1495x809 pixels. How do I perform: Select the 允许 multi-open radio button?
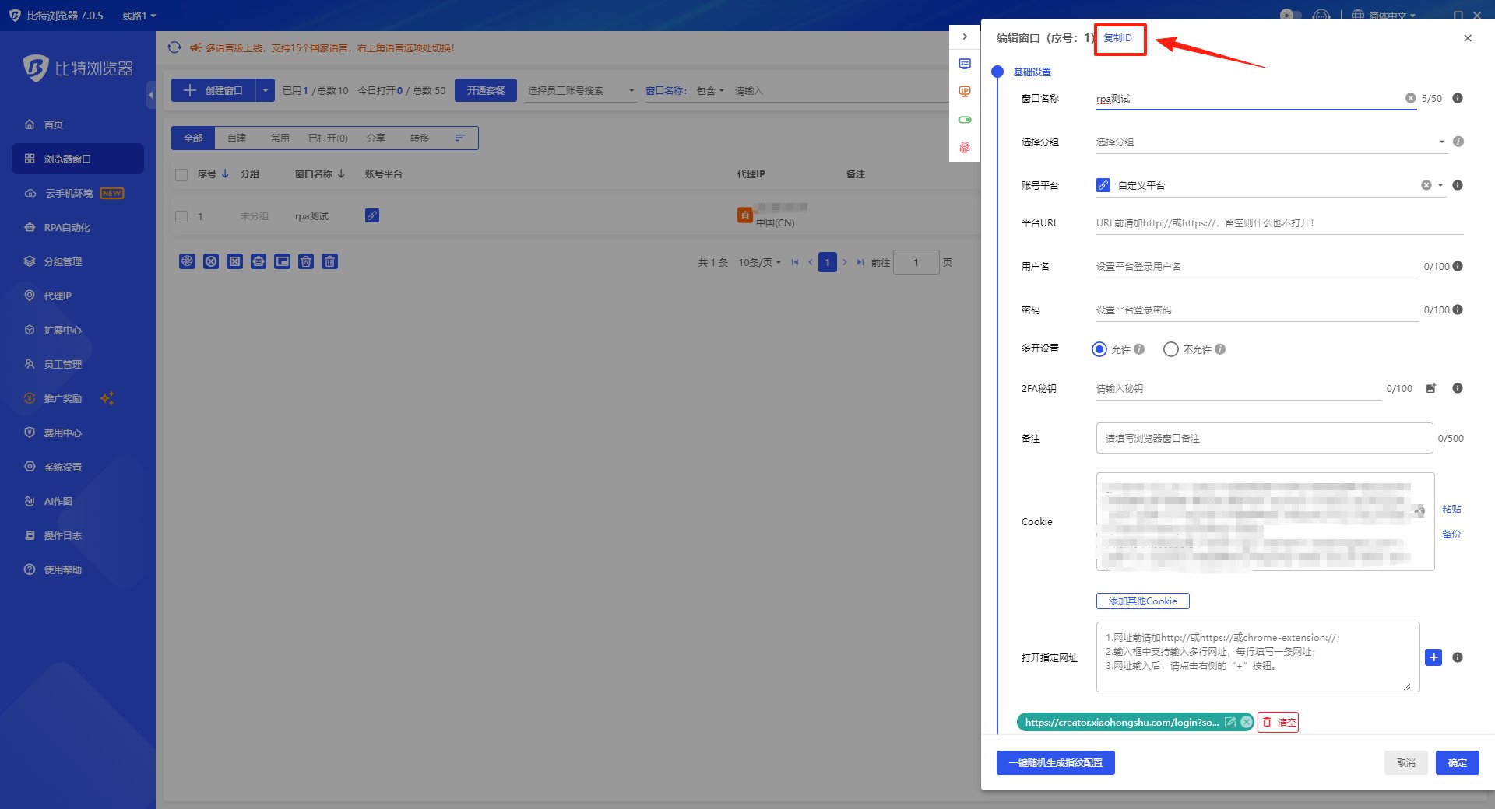pos(1099,349)
